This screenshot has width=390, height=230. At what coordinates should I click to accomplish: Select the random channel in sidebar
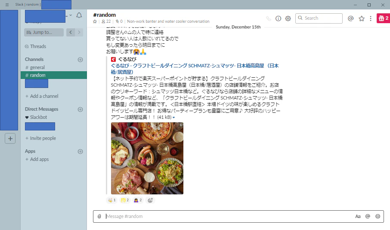click(54, 75)
